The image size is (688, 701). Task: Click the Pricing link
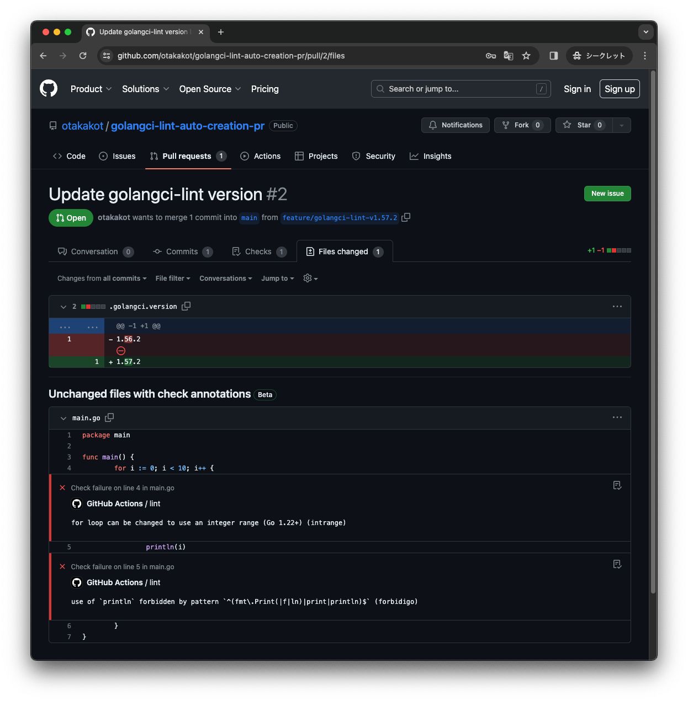pos(265,89)
